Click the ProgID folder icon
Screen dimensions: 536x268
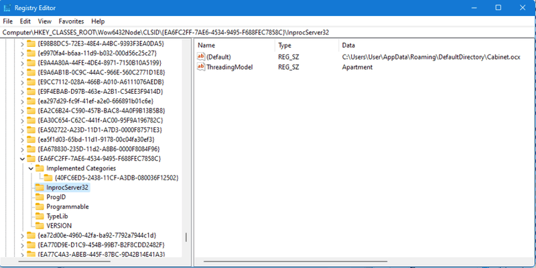39,197
